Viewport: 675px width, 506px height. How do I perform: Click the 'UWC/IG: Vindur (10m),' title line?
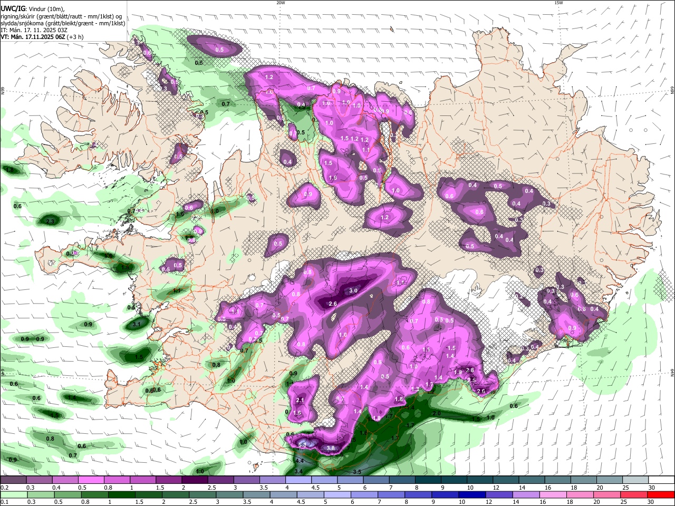pyautogui.click(x=33, y=8)
